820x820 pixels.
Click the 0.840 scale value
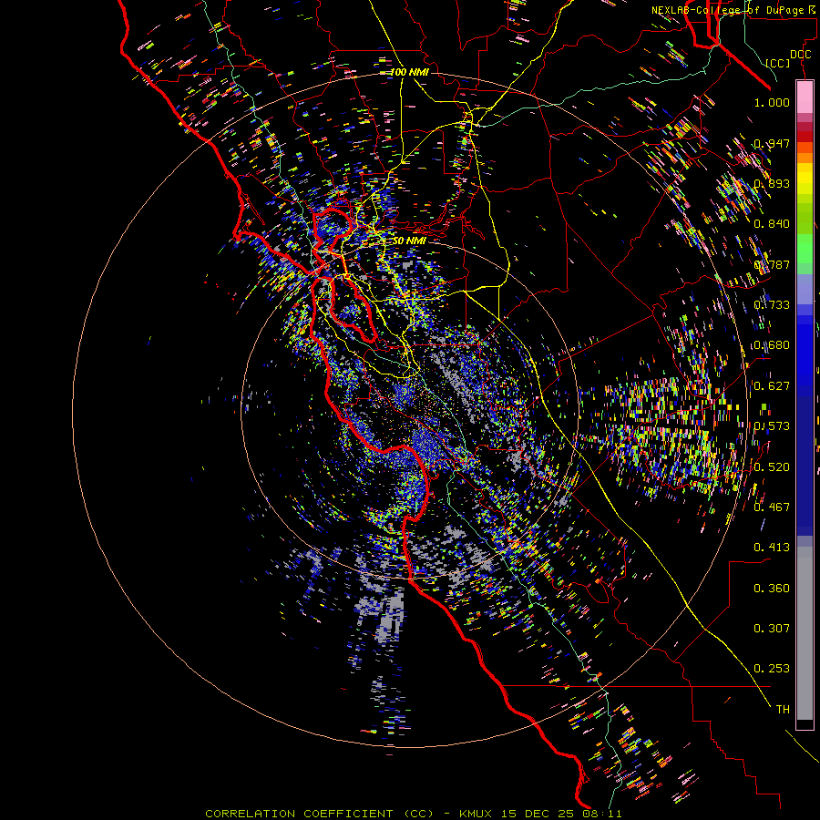pyautogui.click(x=772, y=224)
